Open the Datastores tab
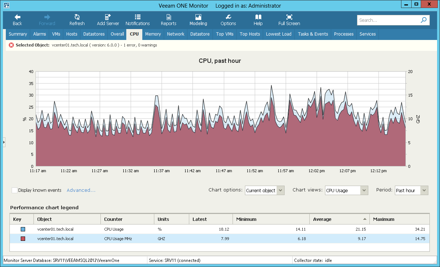440x267 pixels. (x=94, y=34)
